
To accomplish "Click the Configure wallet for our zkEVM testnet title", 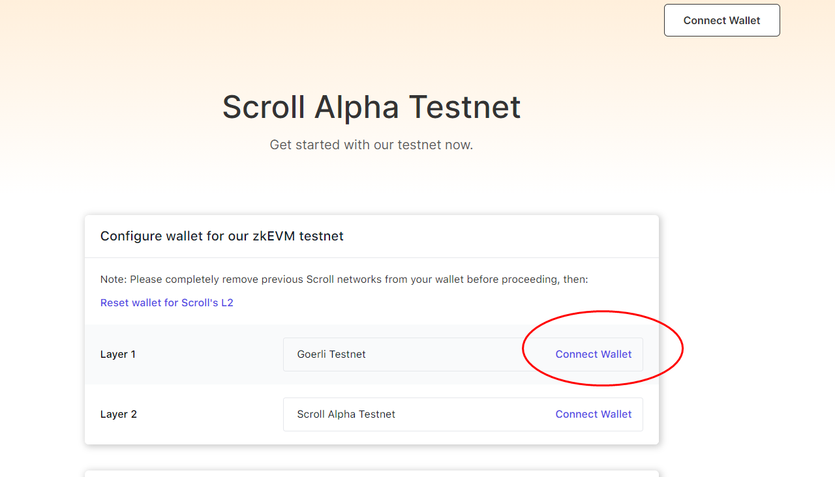I will click(222, 236).
